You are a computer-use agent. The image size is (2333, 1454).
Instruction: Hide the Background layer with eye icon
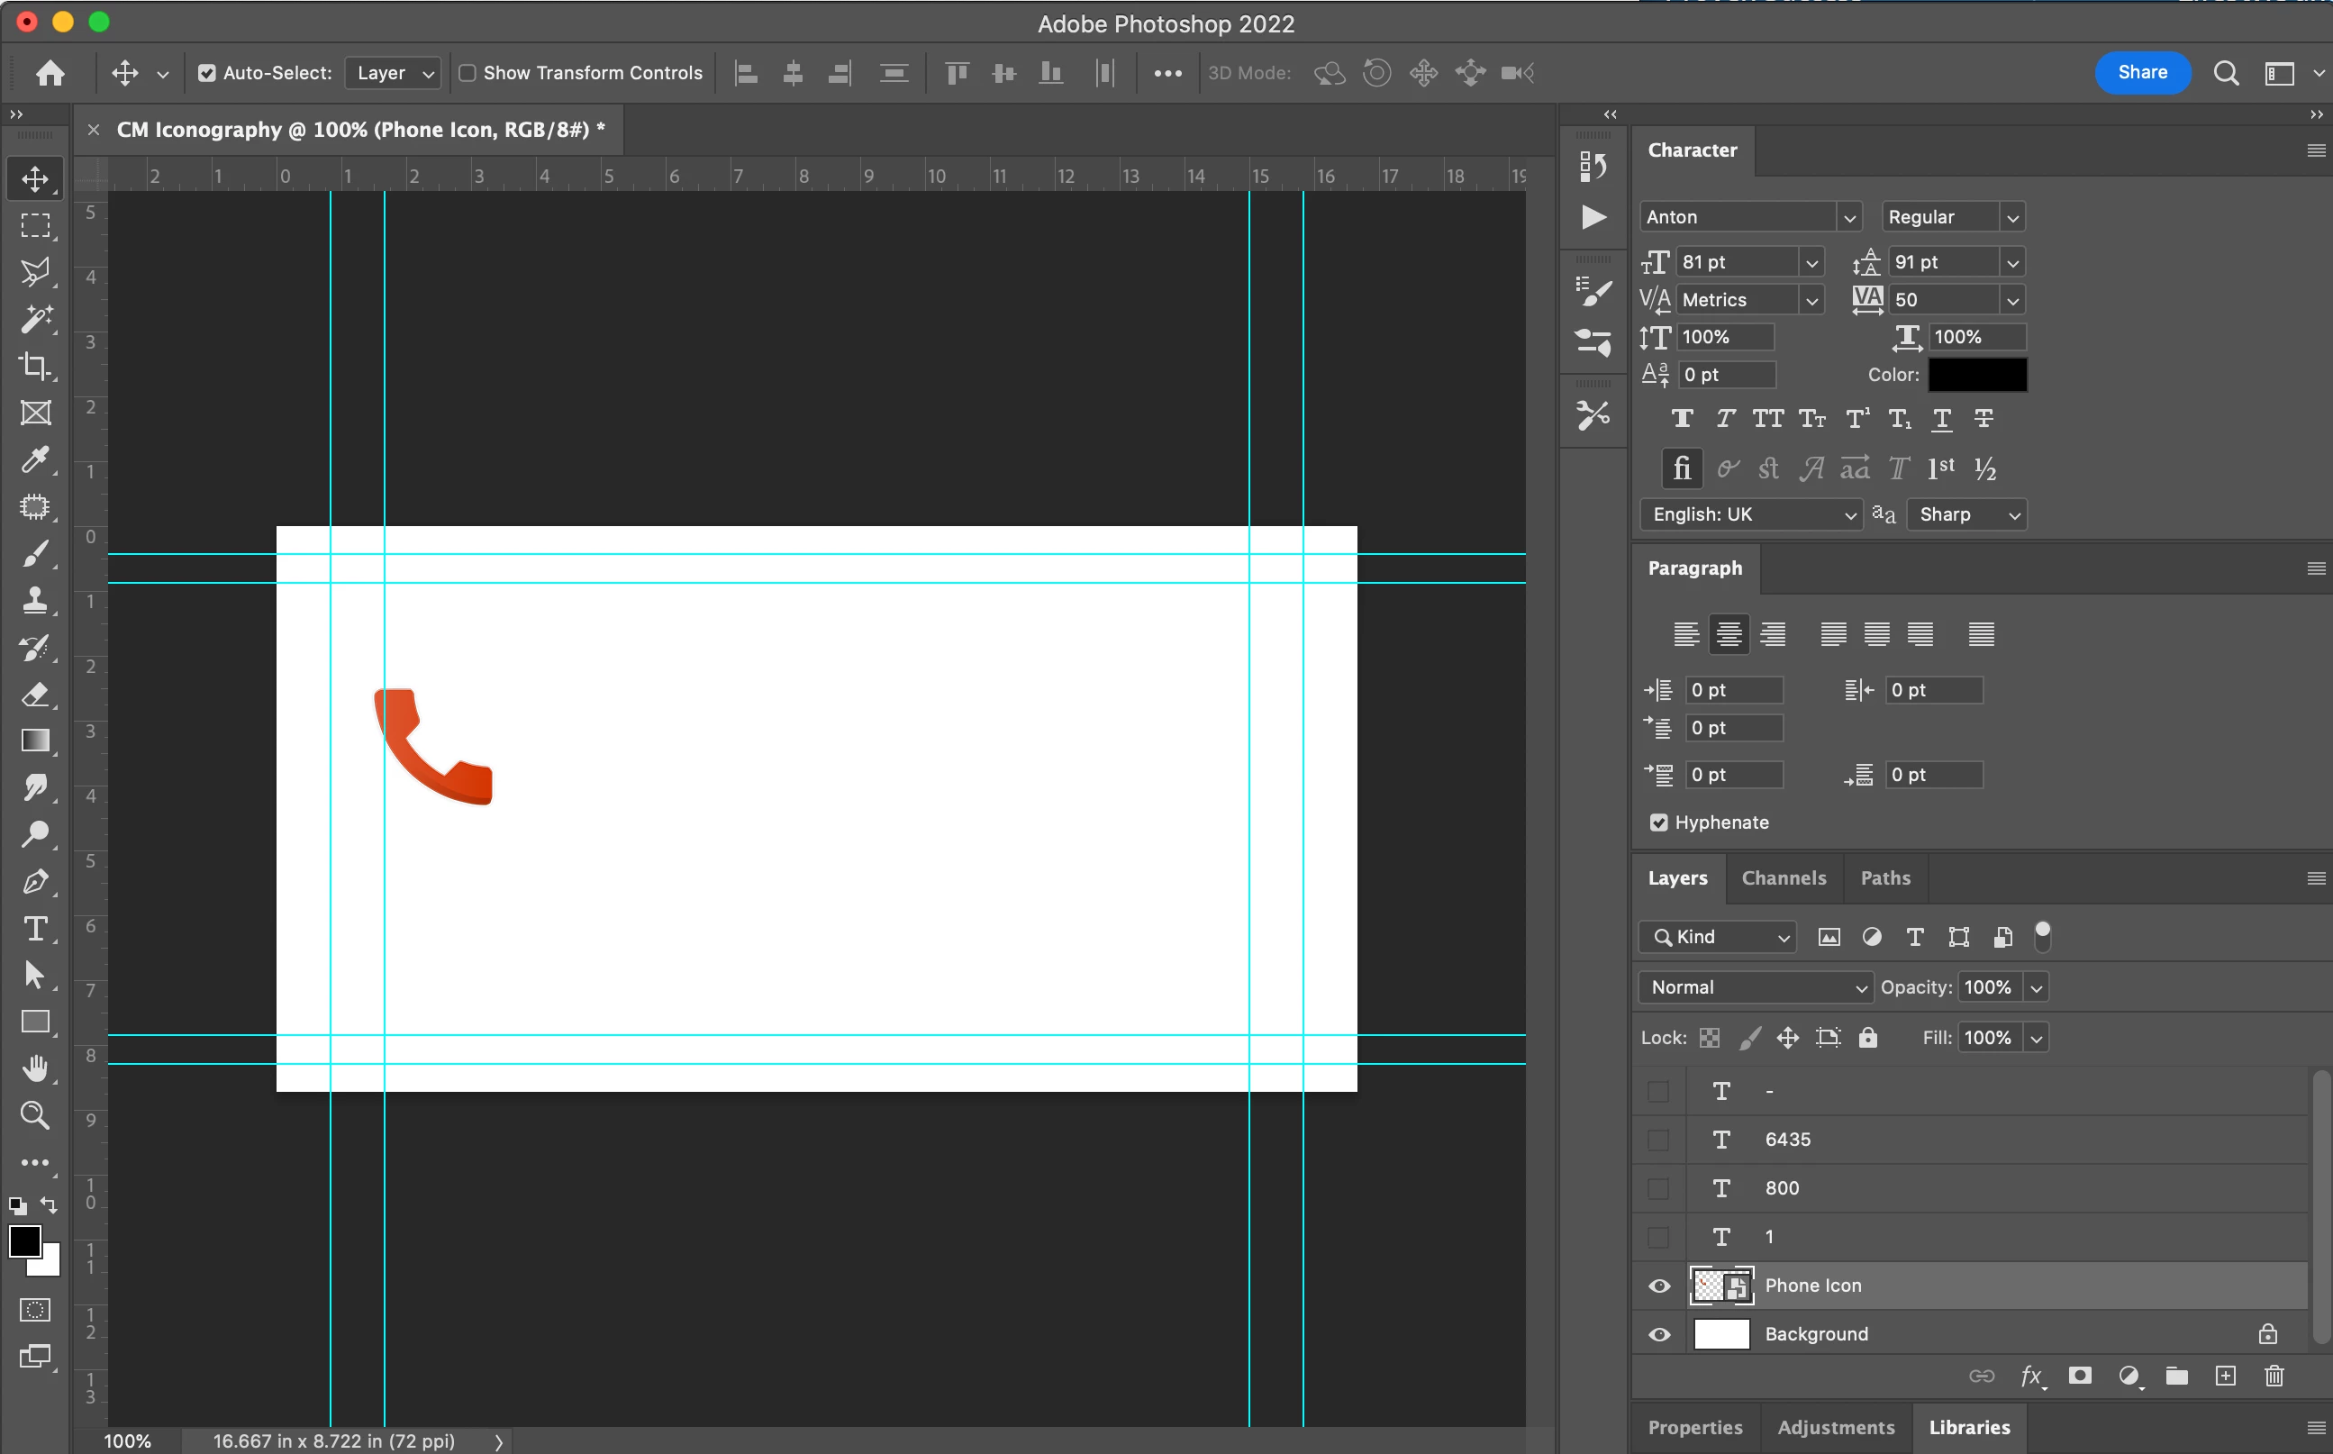click(1659, 1334)
